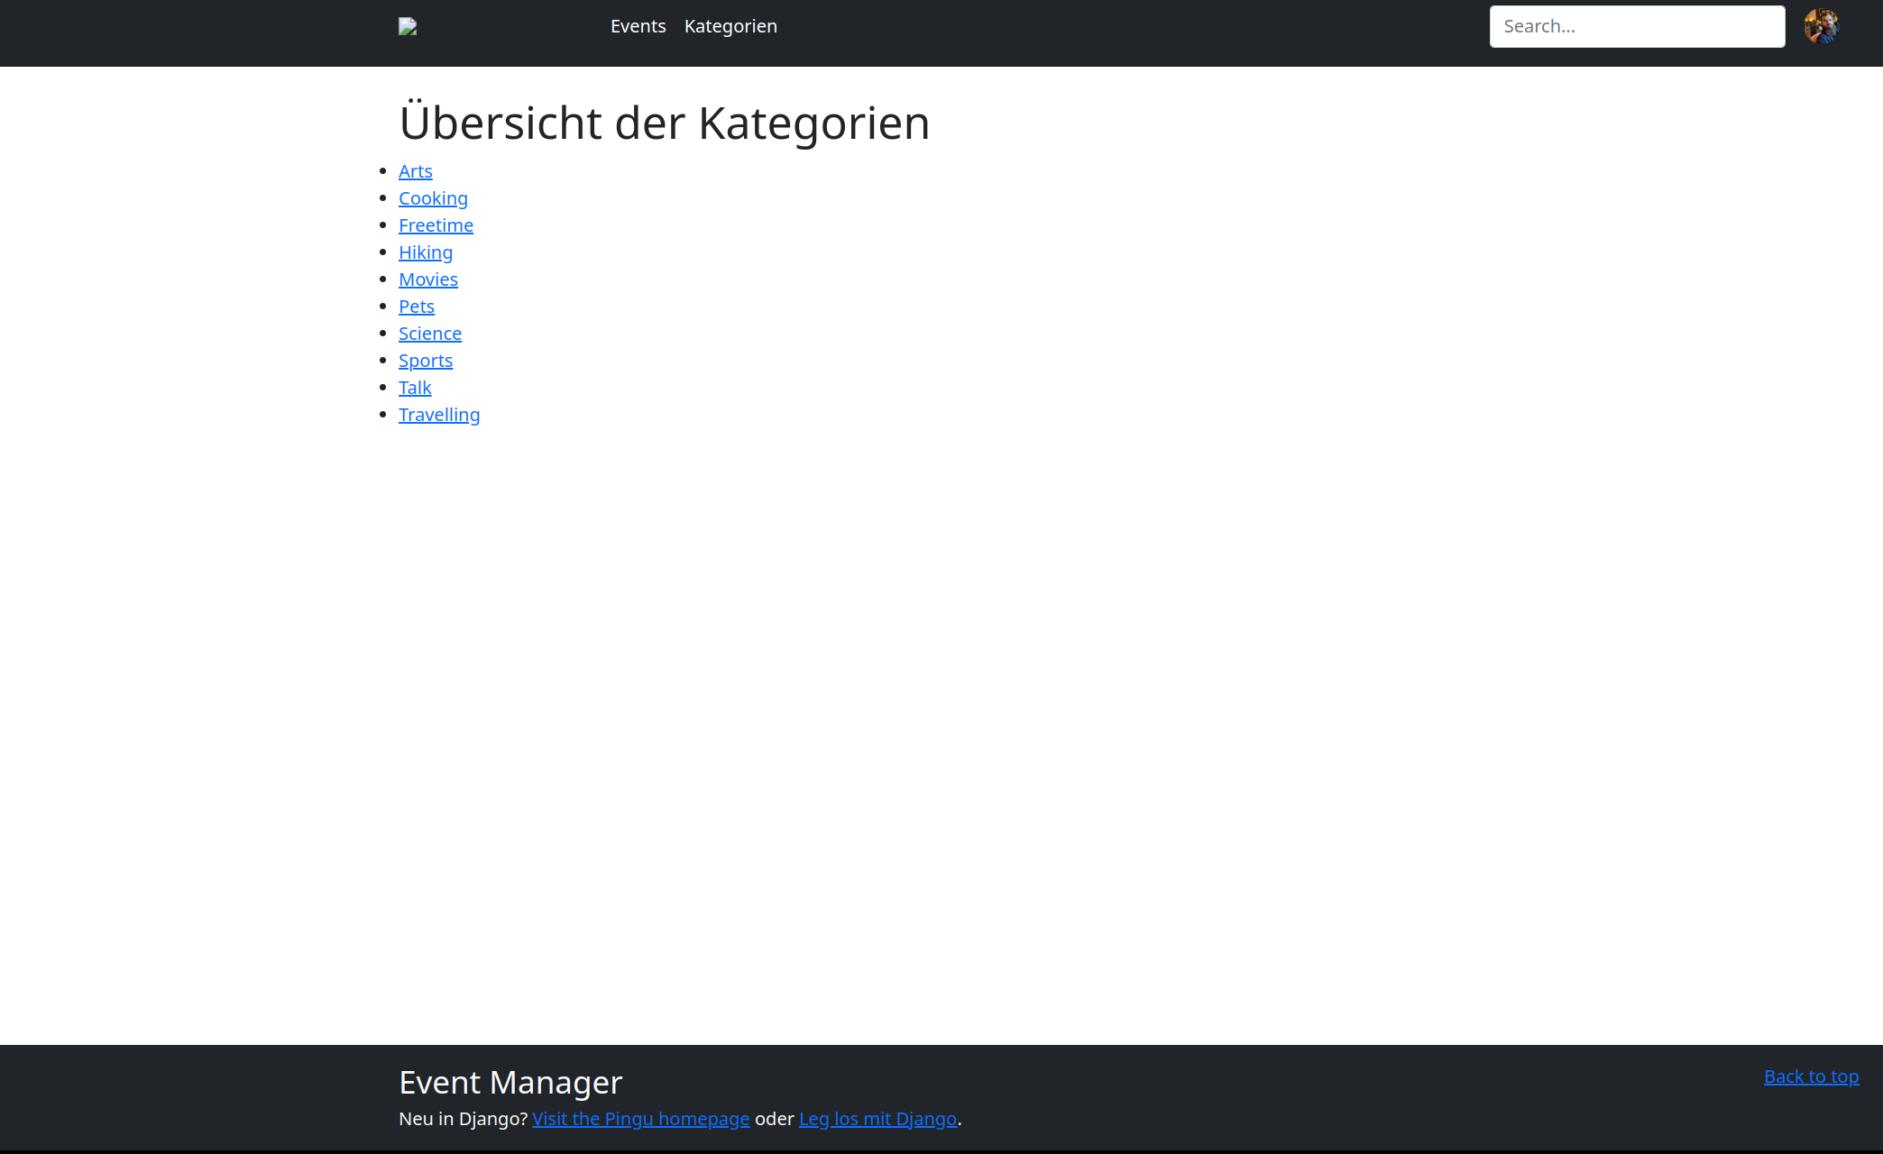Viewport: 1883px width, 1154px height.
Task: Open the Hiking category
Action: pos(426,252)
